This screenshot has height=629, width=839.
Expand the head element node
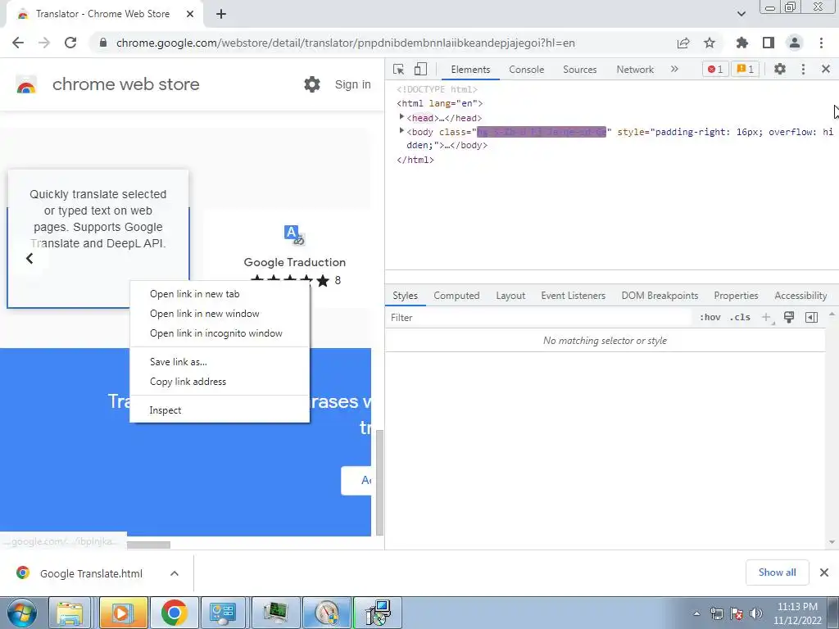(401, 117)
